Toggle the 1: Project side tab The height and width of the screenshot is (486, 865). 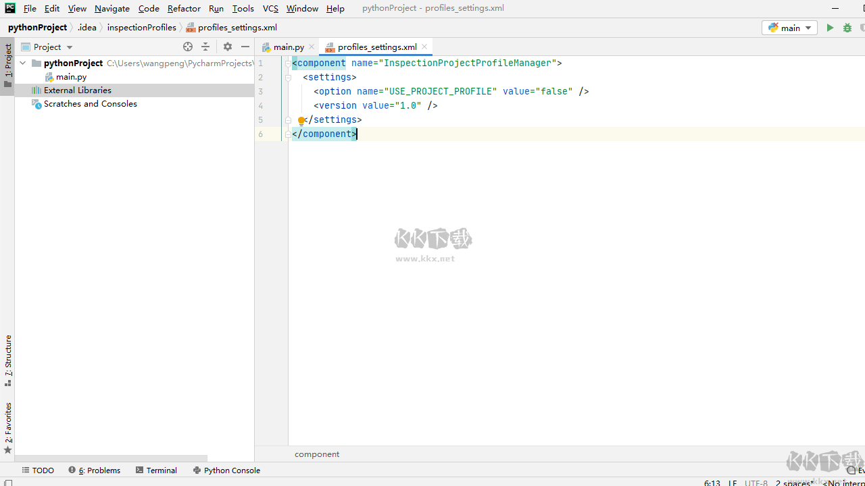tap(7, 65)
